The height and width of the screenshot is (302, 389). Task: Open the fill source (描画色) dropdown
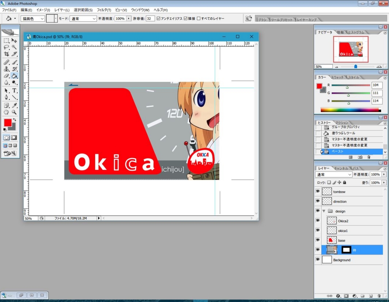33,19
